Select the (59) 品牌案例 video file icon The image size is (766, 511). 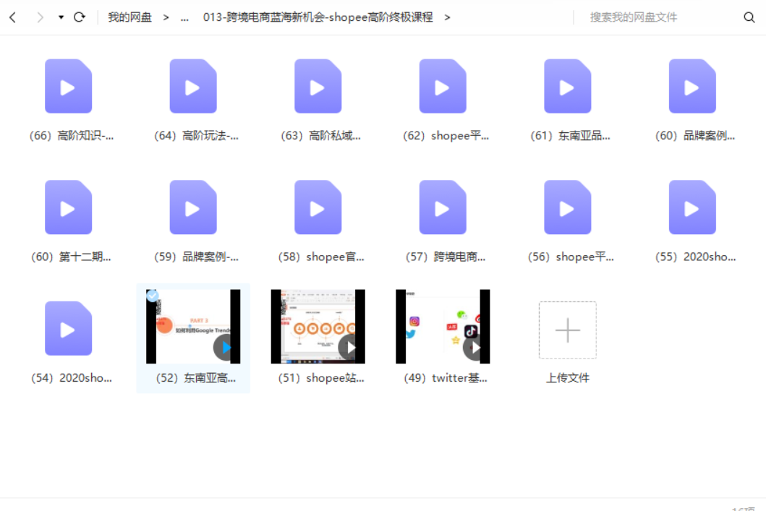pos(193,207)
